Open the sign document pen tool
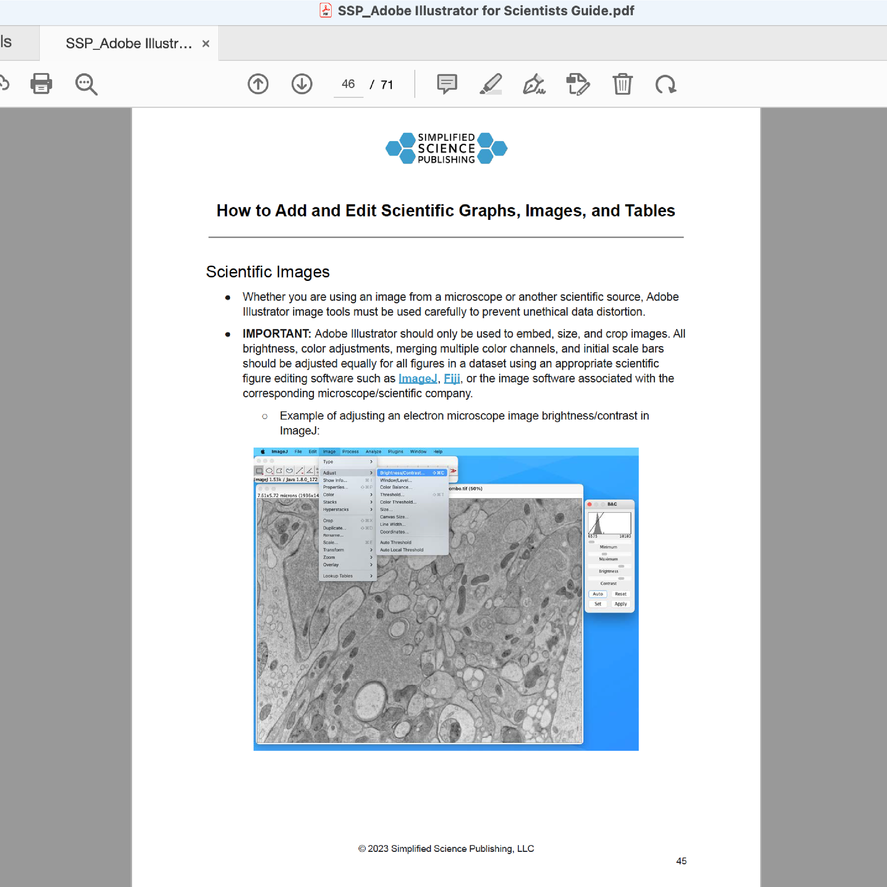 [534, 84]
